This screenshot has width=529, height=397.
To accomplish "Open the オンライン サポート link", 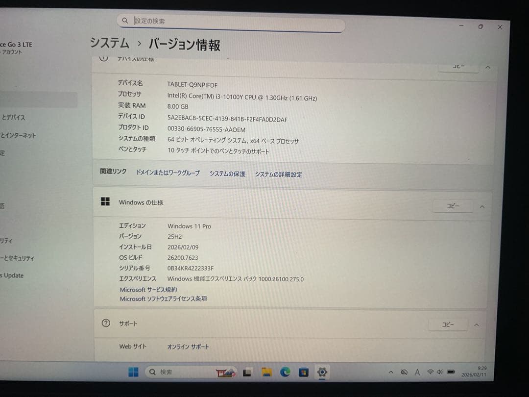I will tap(188, 347).
